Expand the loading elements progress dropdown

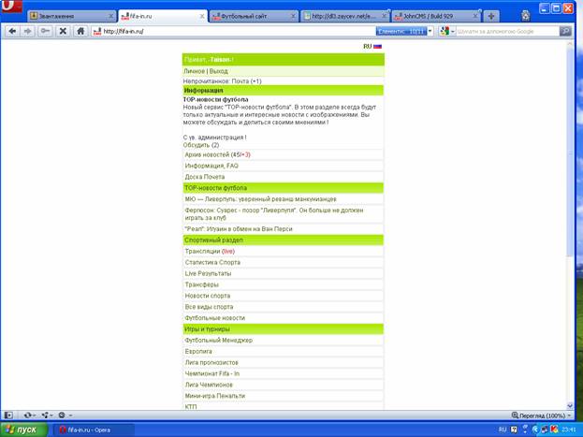[x=430, y=31]
